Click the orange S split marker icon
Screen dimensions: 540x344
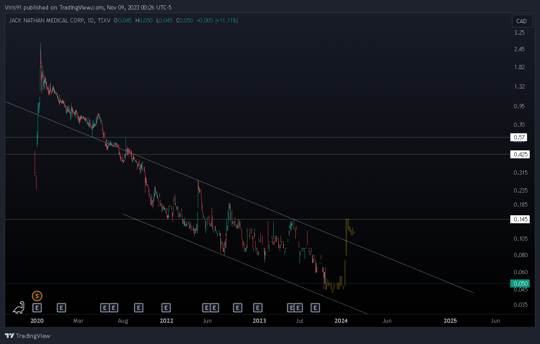click(x=37, y=296)
